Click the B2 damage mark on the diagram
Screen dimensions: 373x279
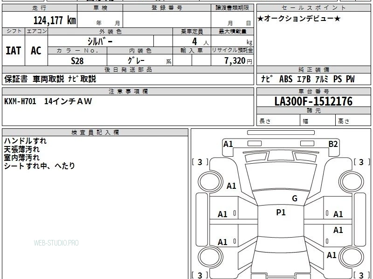[333, 144]
